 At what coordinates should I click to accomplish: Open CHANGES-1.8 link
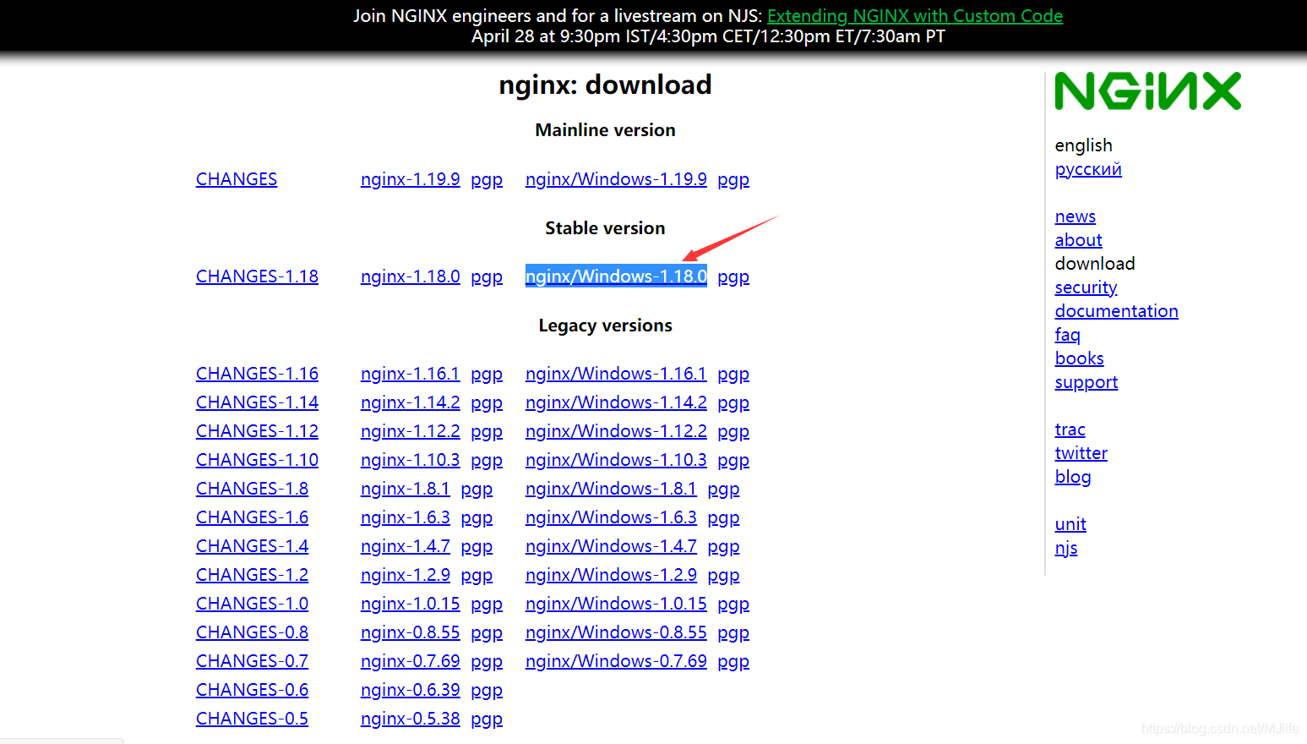coord(252,489)
